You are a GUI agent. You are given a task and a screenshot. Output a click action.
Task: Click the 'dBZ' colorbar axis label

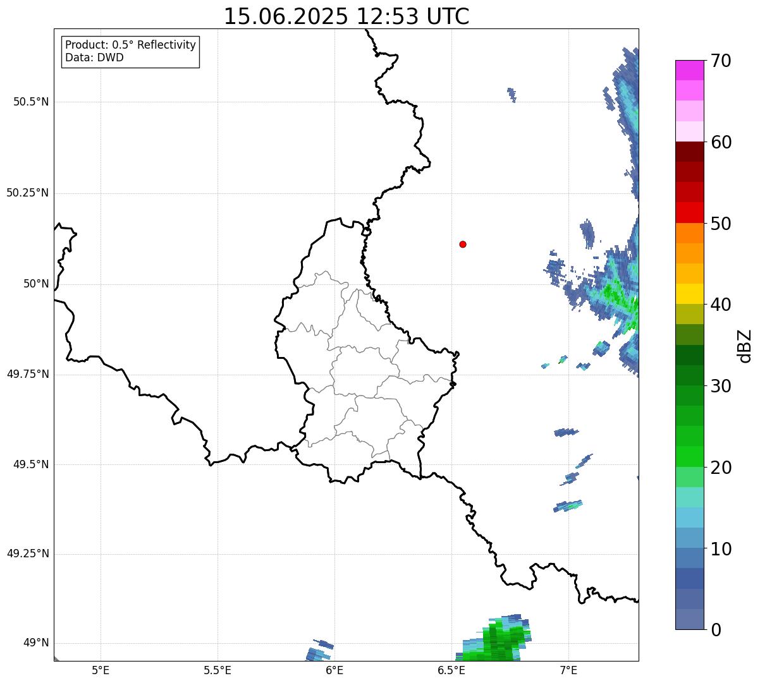(x=745, y=345)
